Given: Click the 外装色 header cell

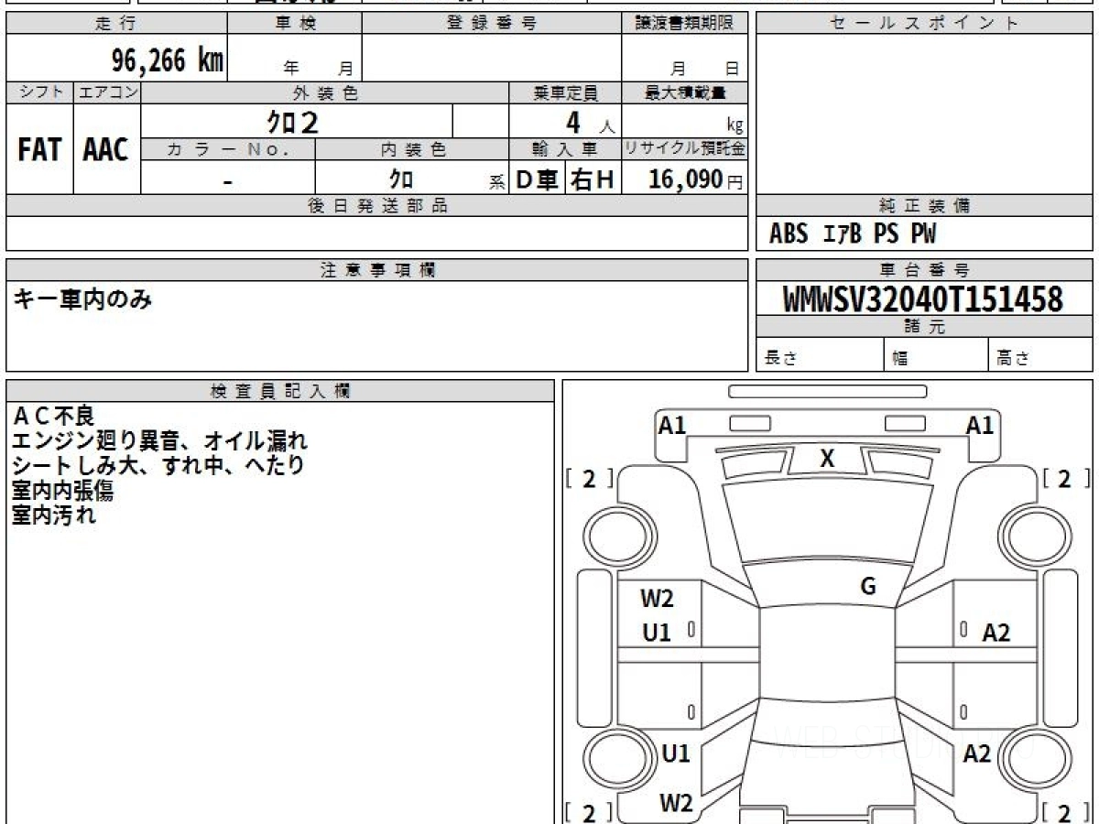Looking at the screenshot, I should [x=325, y=92].
